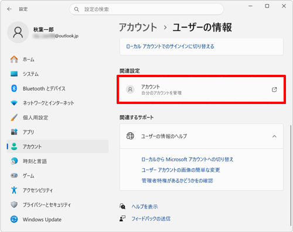Click the ヘルプを表示 help icon
293x232 pixels.
pyautogui.click(x=122, y=206)
